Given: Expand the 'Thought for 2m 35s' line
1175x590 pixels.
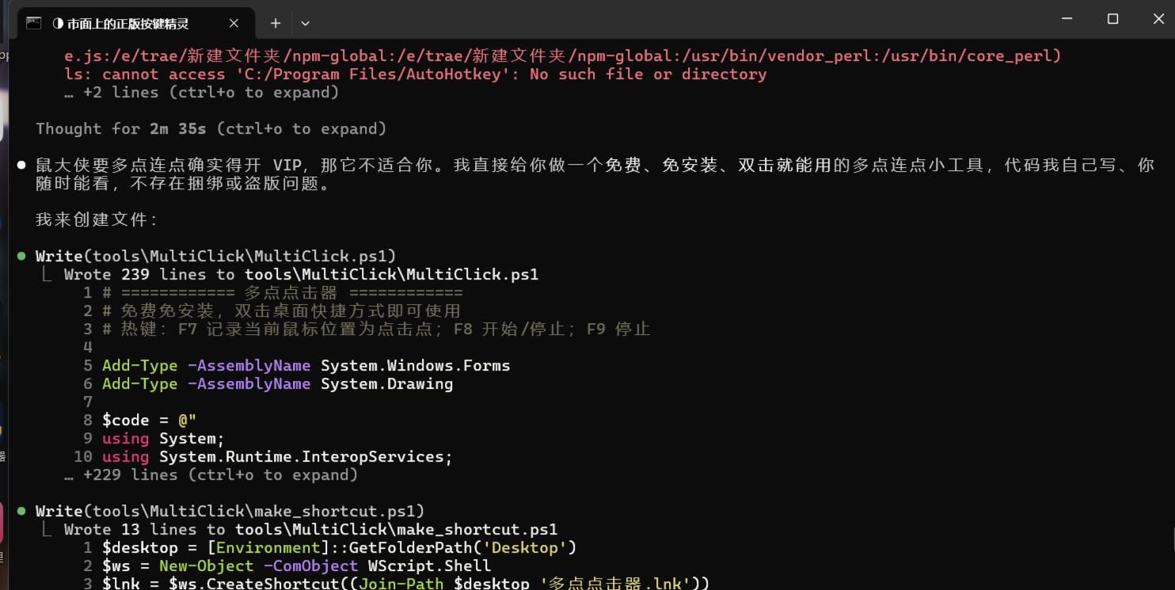Looking at the screenshot, I should click(211, 128).
